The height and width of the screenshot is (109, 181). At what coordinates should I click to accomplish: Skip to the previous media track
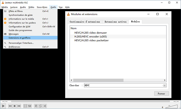click(10, 106)
